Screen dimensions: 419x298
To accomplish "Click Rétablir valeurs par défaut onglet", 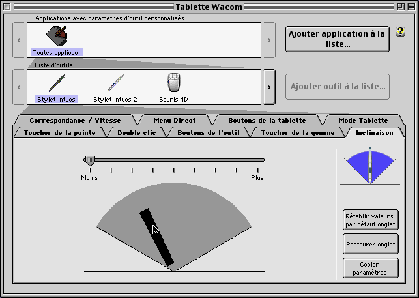I will tap(370, 220).
